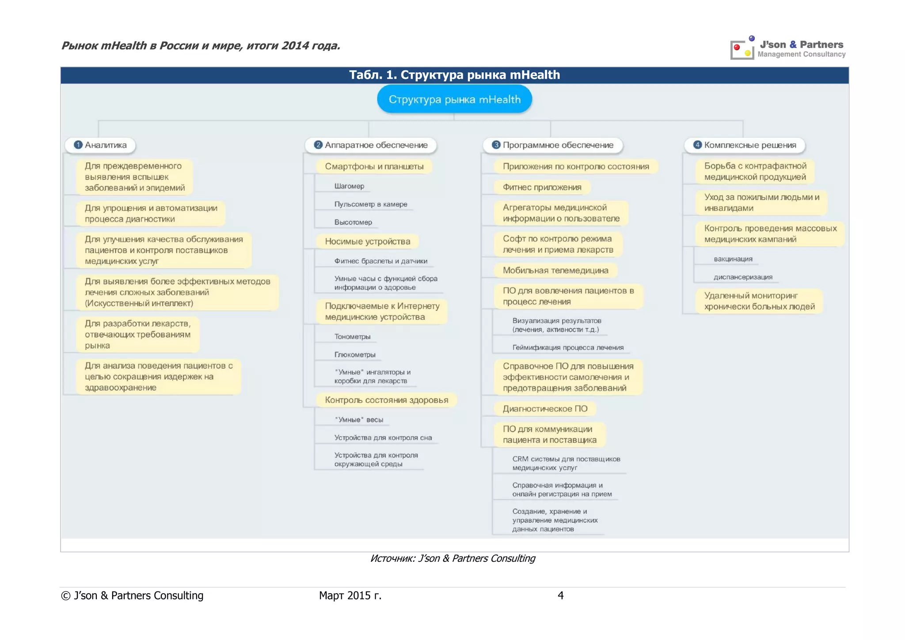
Task: Click ПО для коммуникации пациента и поставщика
Action: point(549,434)
